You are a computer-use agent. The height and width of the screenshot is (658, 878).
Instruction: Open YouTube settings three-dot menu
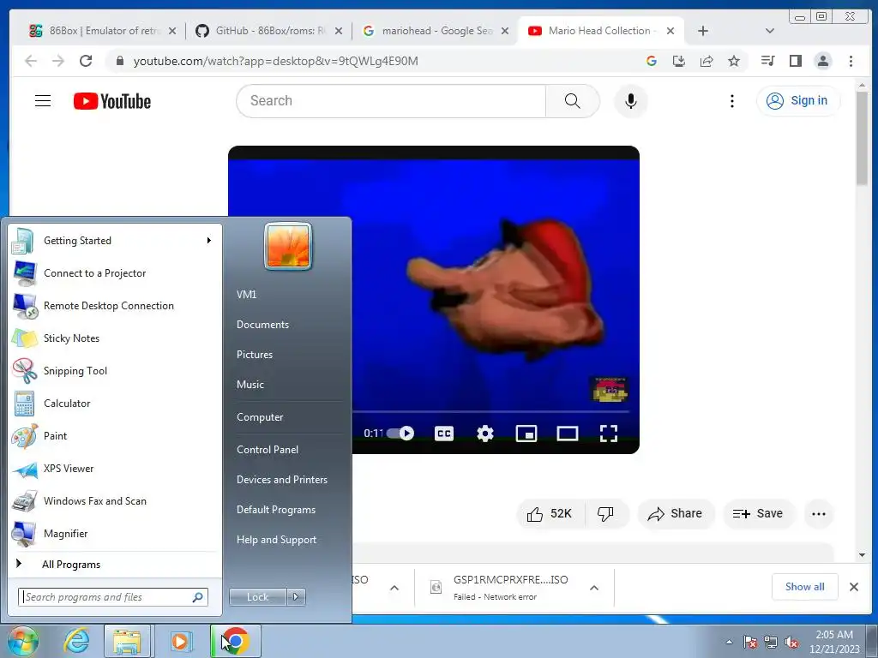732,101
